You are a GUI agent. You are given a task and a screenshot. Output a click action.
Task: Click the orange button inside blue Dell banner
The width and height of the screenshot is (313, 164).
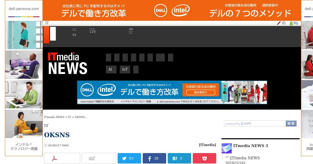(x=201, y=90)
